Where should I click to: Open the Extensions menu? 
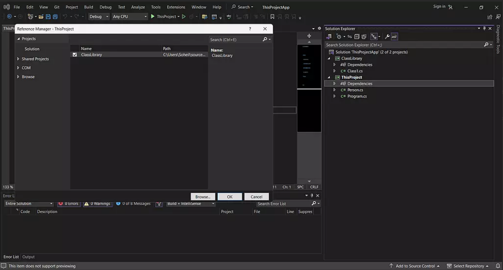click(176, 7)
